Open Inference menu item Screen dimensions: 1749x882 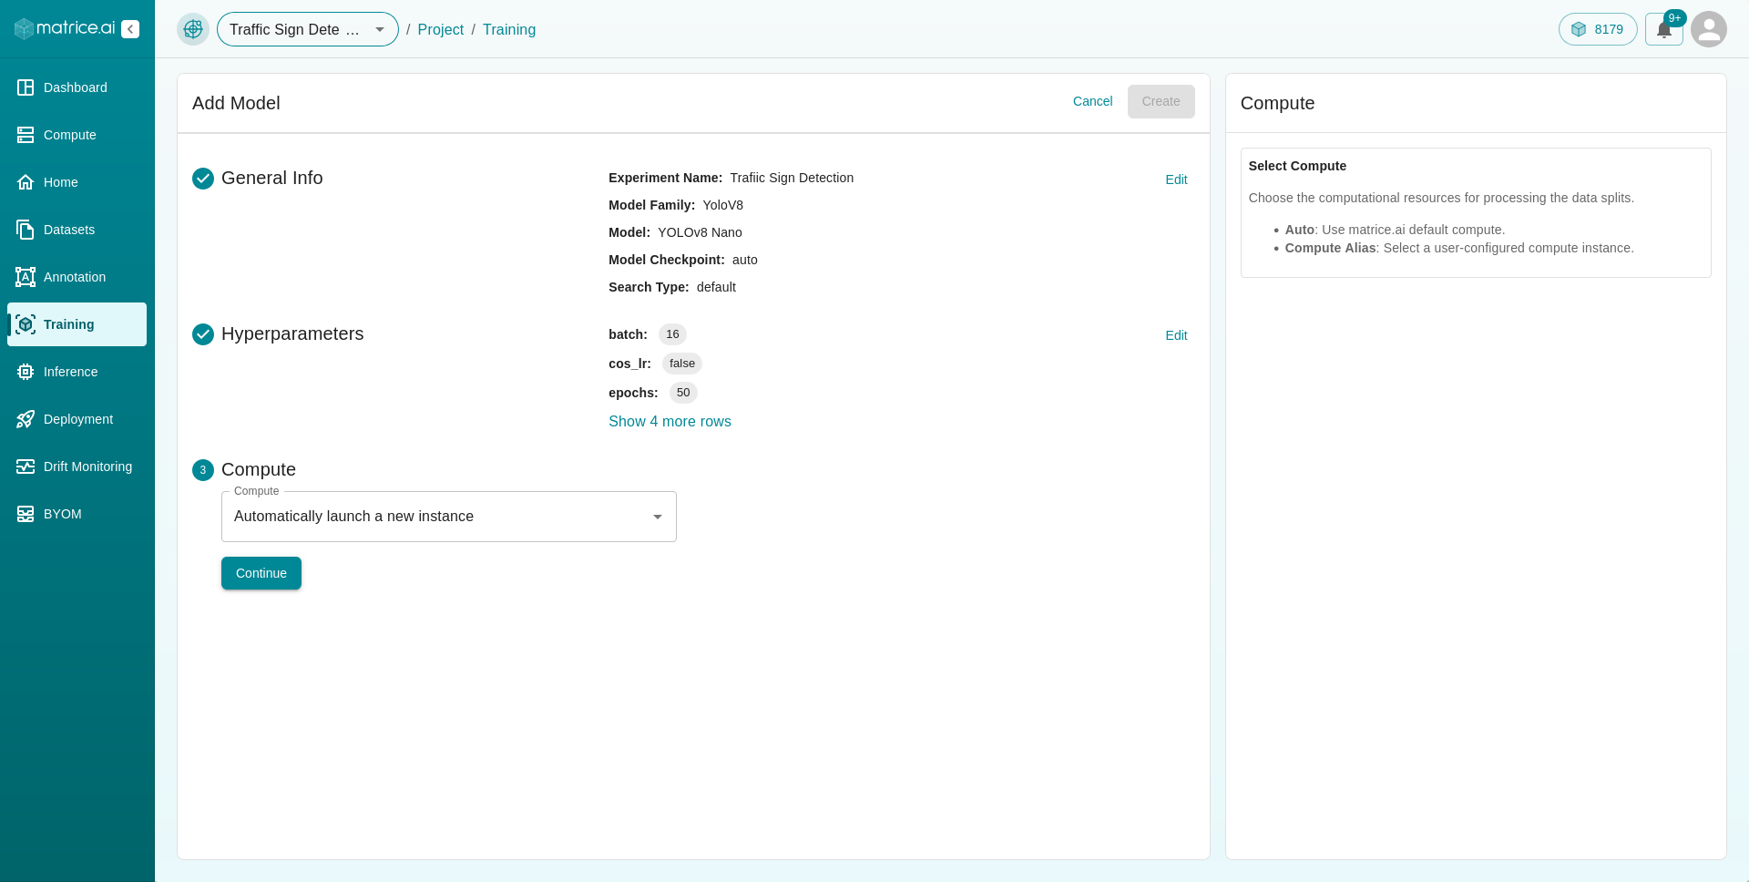[77, 372]
